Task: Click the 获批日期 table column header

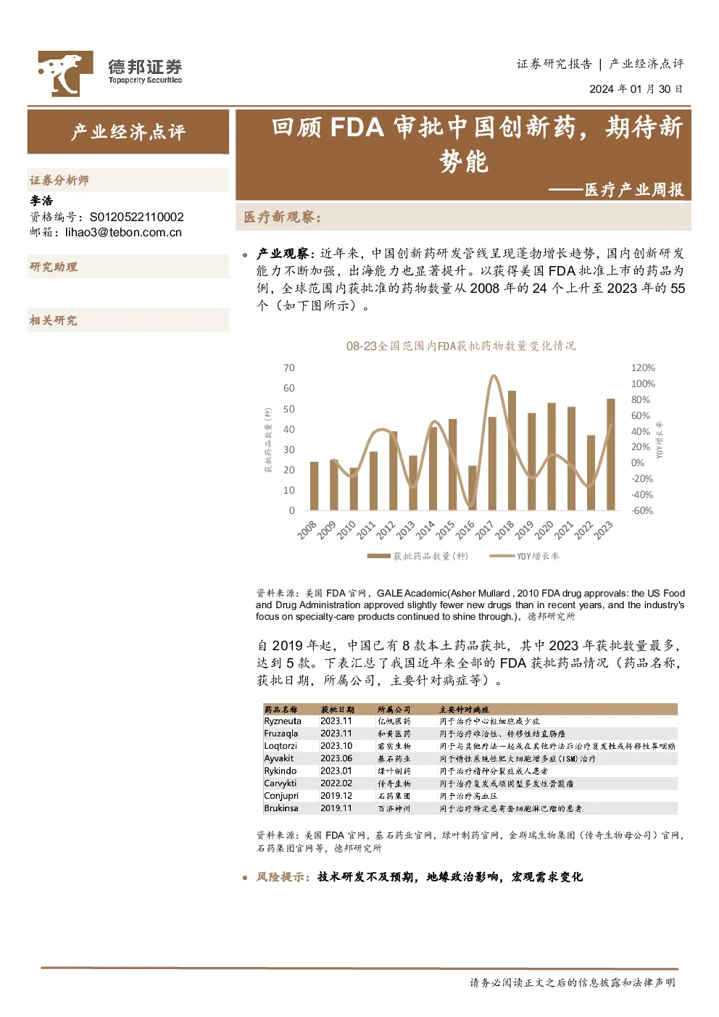Action: (338, 710)
